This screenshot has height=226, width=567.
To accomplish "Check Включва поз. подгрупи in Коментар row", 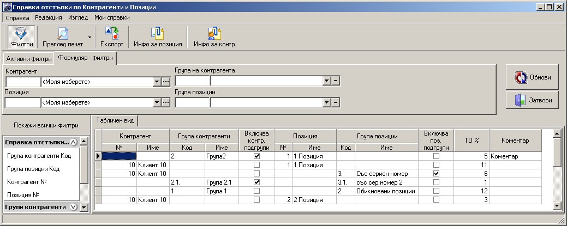I will pos(437,156).
